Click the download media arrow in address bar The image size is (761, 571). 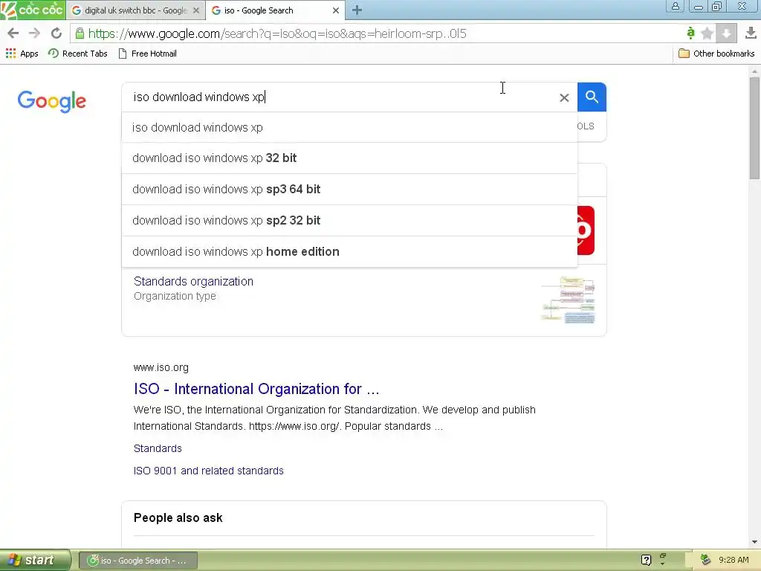point(727,33)
